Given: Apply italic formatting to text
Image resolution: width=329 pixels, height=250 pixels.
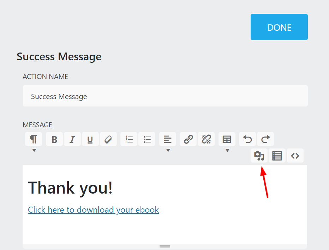Looking at the screenshot, I should pos(72,139).
